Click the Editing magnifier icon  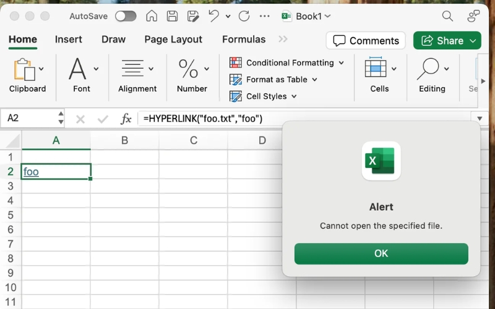tap(428, 69)
